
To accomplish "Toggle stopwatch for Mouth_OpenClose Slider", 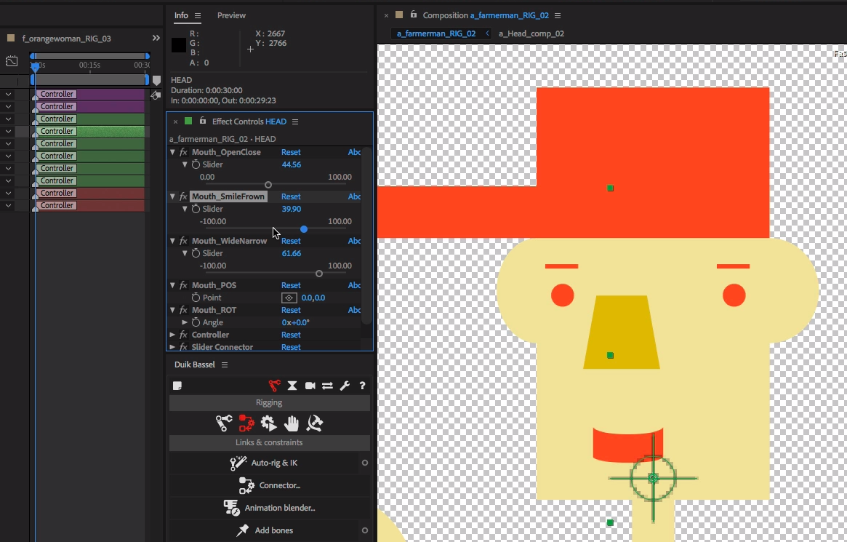I will 196,164.
